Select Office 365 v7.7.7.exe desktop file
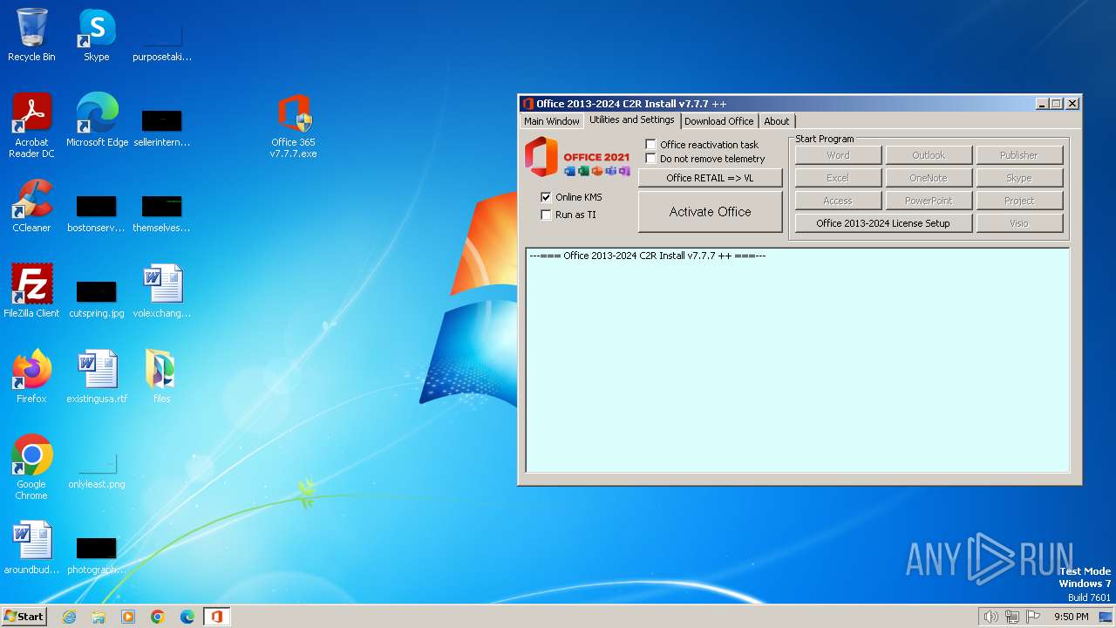This screenshot has height=628, width=1116. point(293,126)
